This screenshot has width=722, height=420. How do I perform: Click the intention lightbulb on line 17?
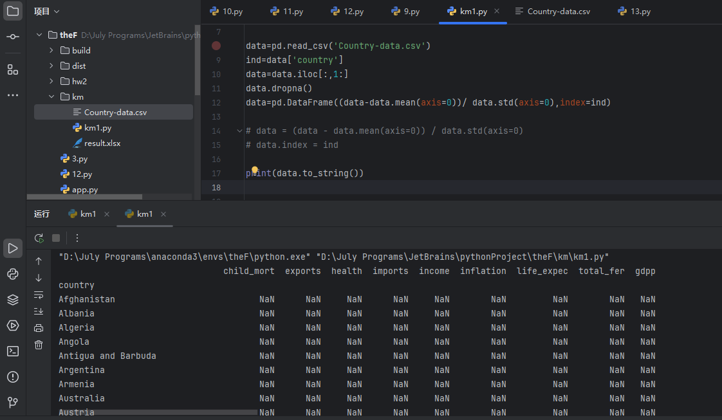coord(255,170)
